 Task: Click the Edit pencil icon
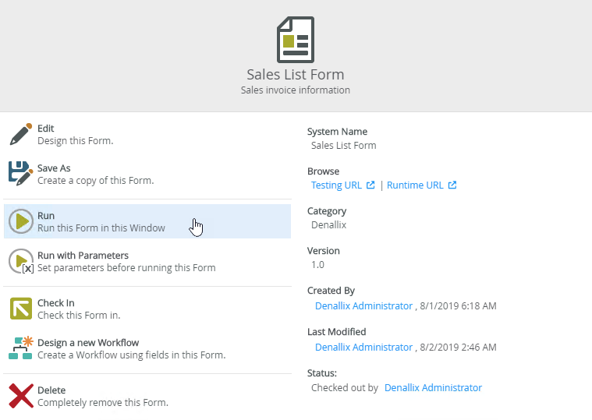click(x=20, y=134)
